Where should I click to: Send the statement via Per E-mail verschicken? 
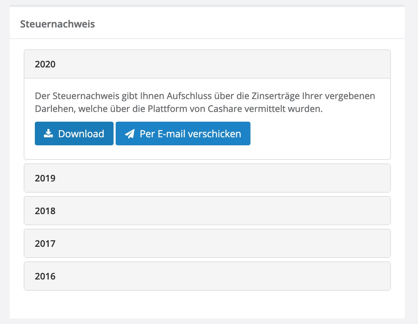pyautogui.click(x=183, y=133)
